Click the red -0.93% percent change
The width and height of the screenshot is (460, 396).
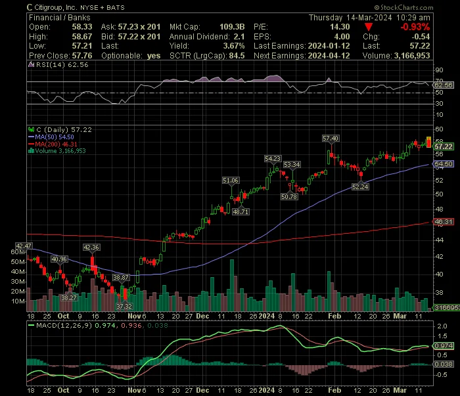tap(415, 27)
